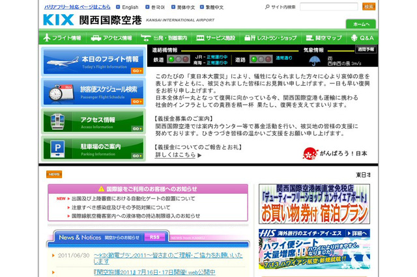
Task: Click the KIX logo
Action: click(59, 20)
